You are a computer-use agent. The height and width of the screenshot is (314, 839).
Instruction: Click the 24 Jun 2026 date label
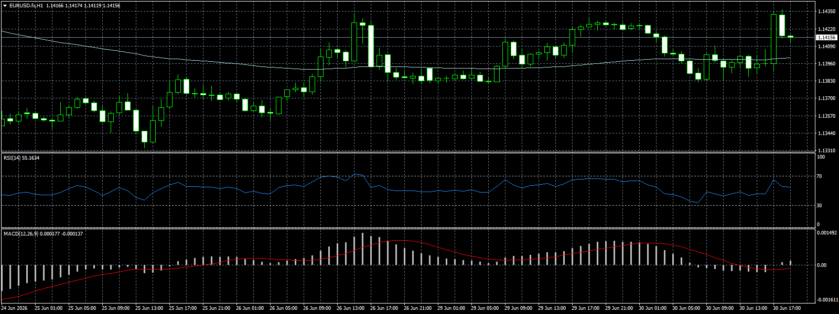click(x=15, y=308)
